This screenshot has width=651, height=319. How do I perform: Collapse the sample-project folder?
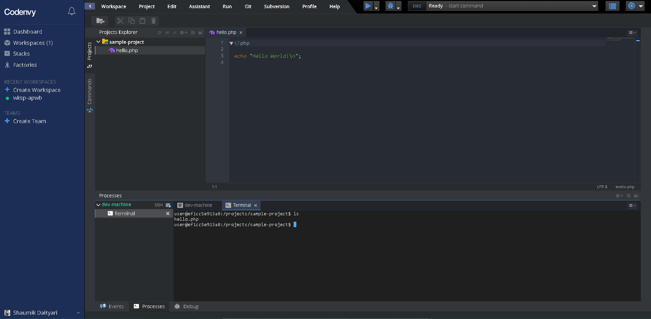click(x=98, y=42)
